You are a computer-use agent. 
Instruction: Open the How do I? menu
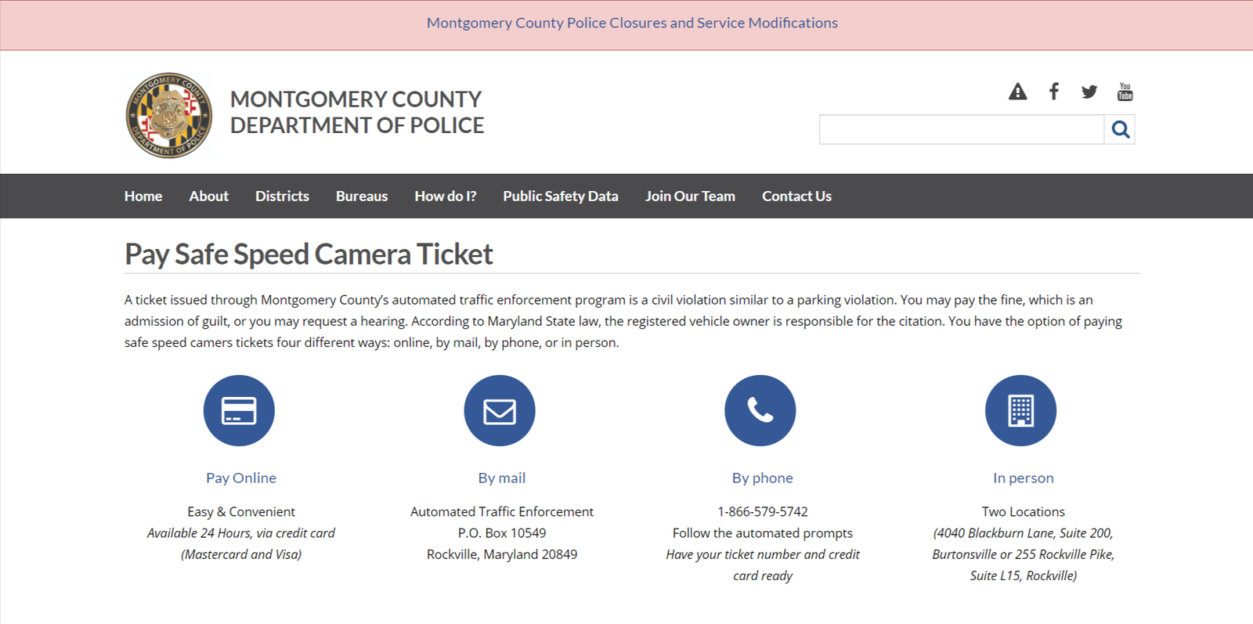click(446, 196)
